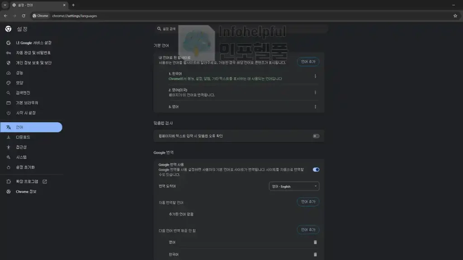Open the external link icon beside 확장 프로그램
The width and height of the screenshot is (463, 260).
[x=45, y=181]
